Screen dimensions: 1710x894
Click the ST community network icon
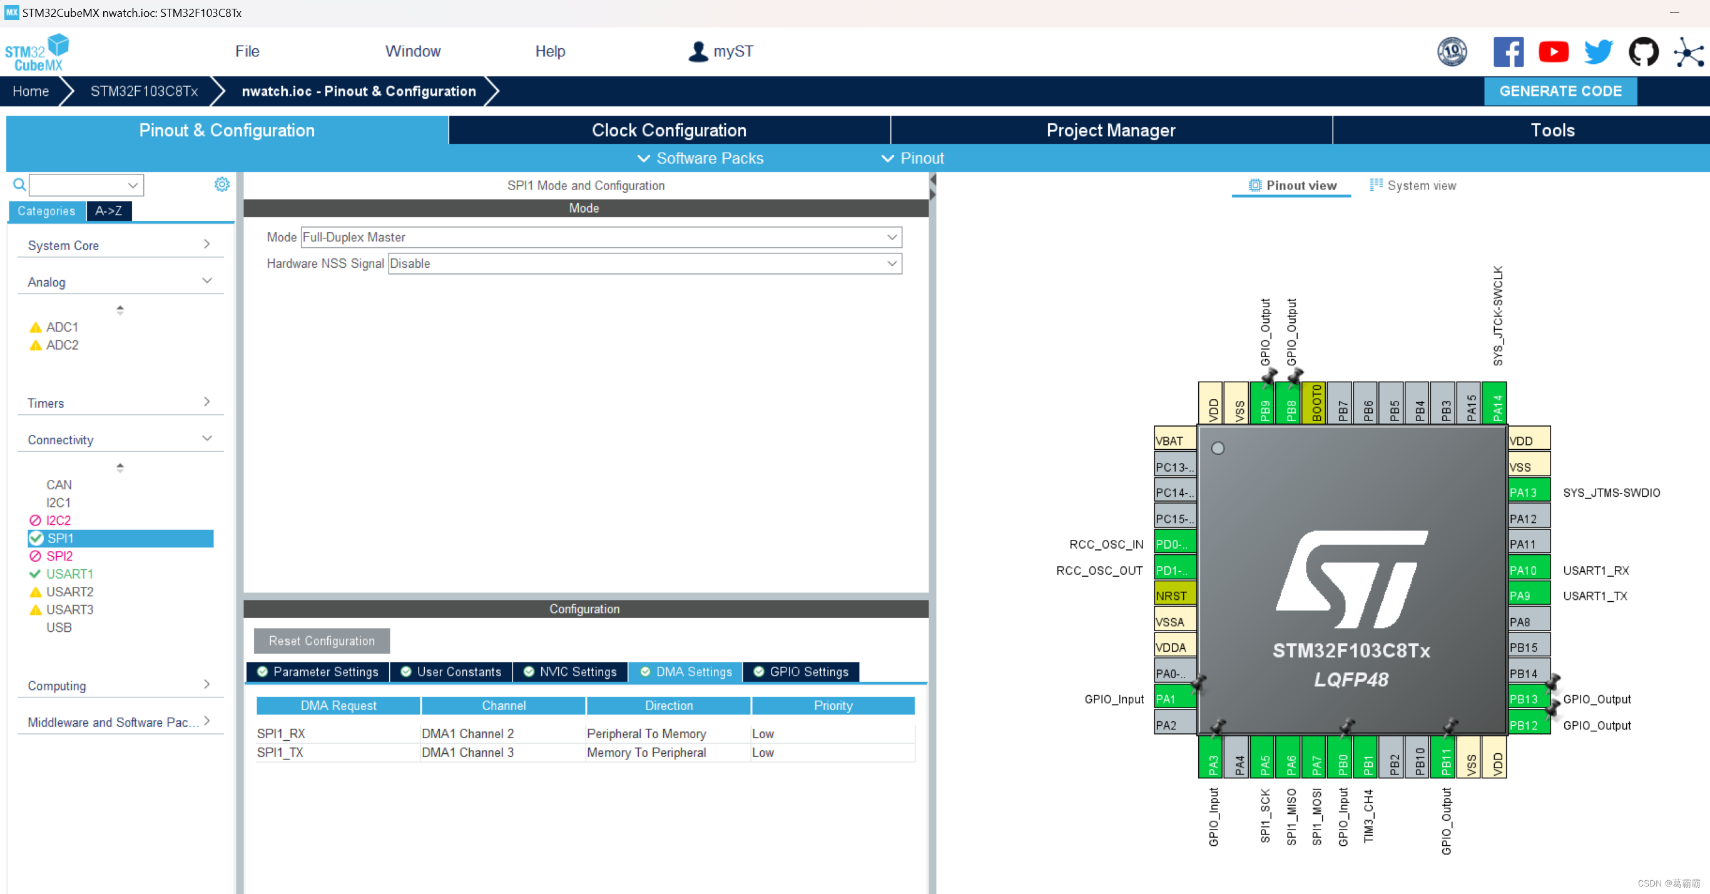[1688, 53]
